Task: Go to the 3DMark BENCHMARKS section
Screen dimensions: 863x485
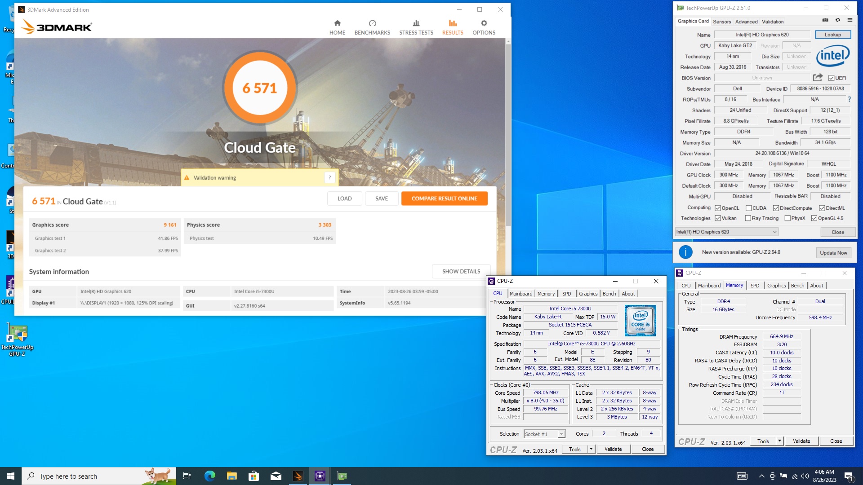Action: 372,27
